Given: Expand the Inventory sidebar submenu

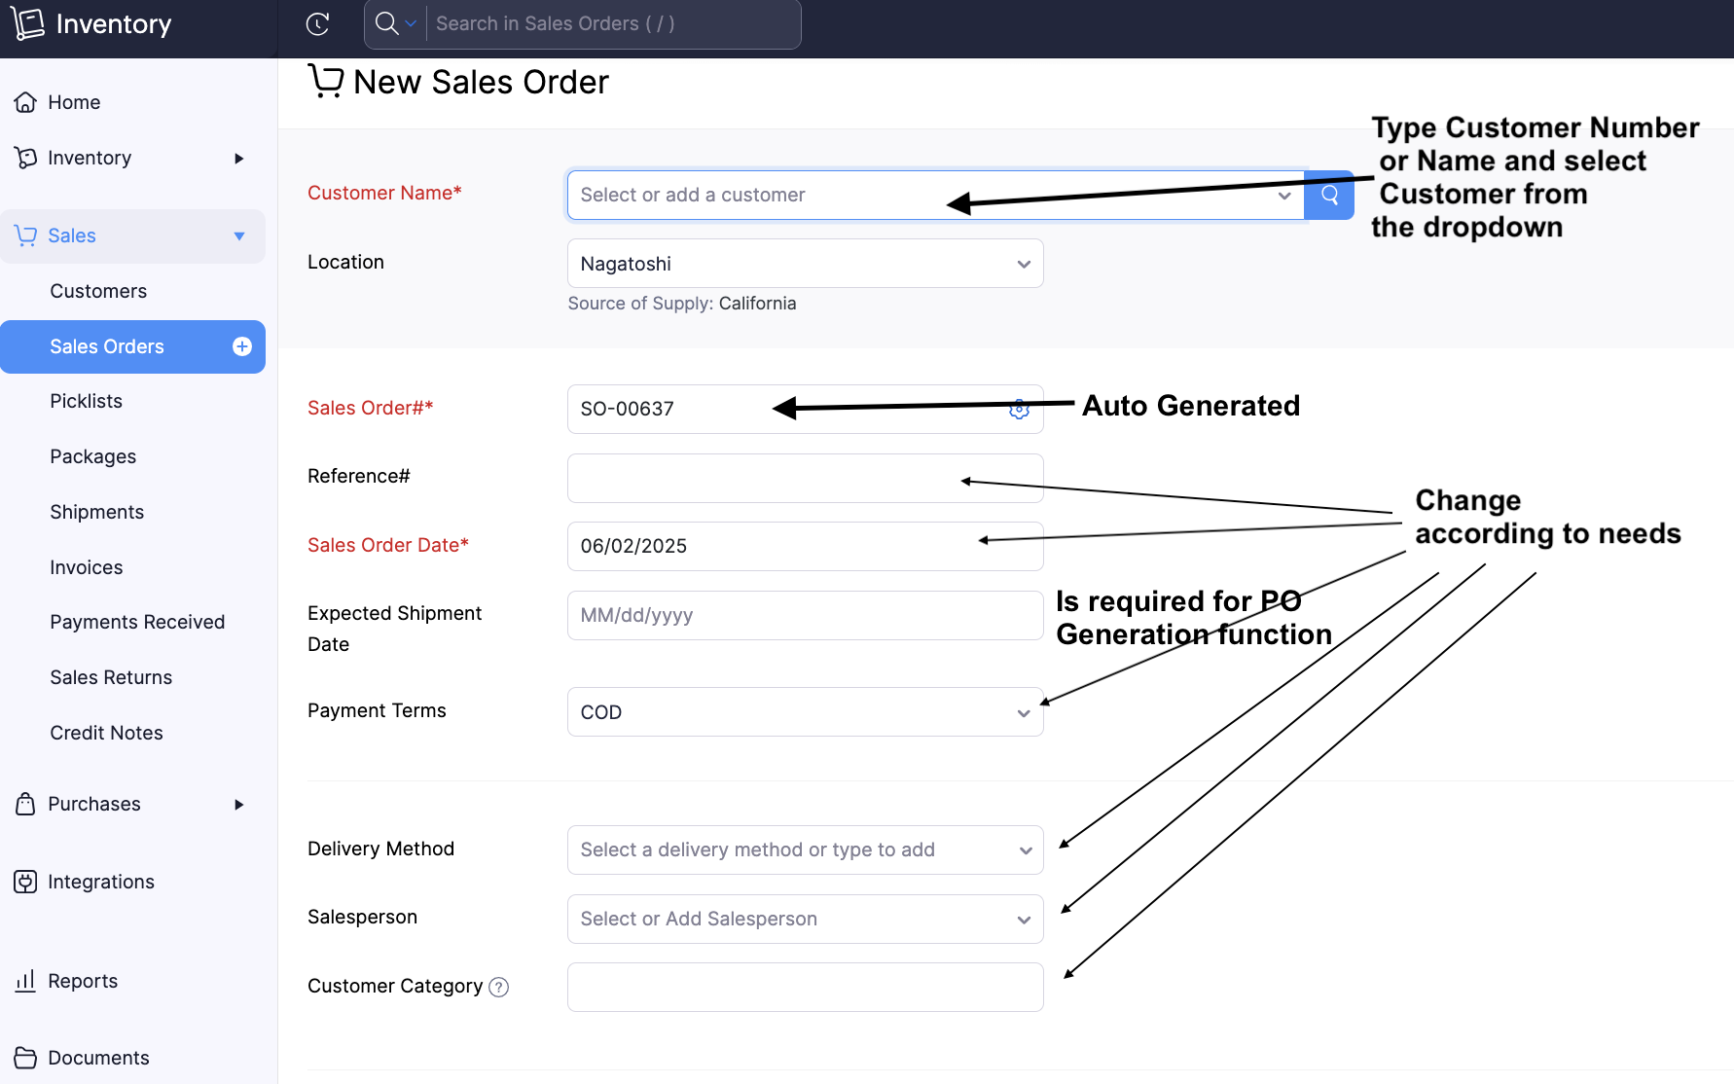Looking at the screenshot, I should tap(238, 158).
